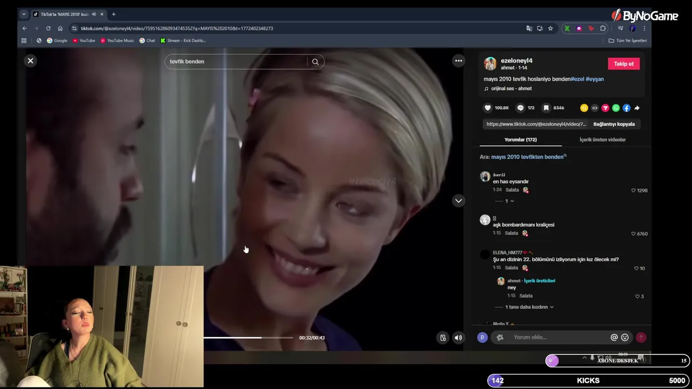
Task: Switch to the İçerik üreten videolar tab
Action: [x=602, y=139]
